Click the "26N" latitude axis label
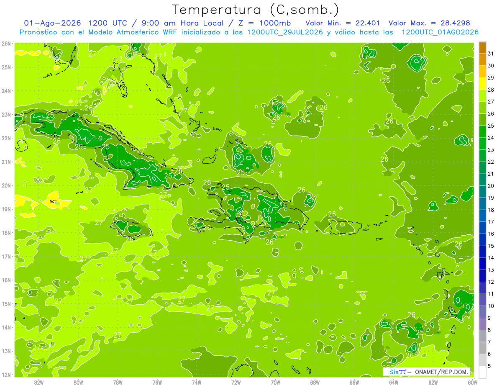Viewport: 502px width, 388px height. 6,44
